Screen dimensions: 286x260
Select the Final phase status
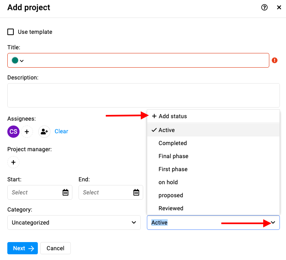tap(213, 156)
